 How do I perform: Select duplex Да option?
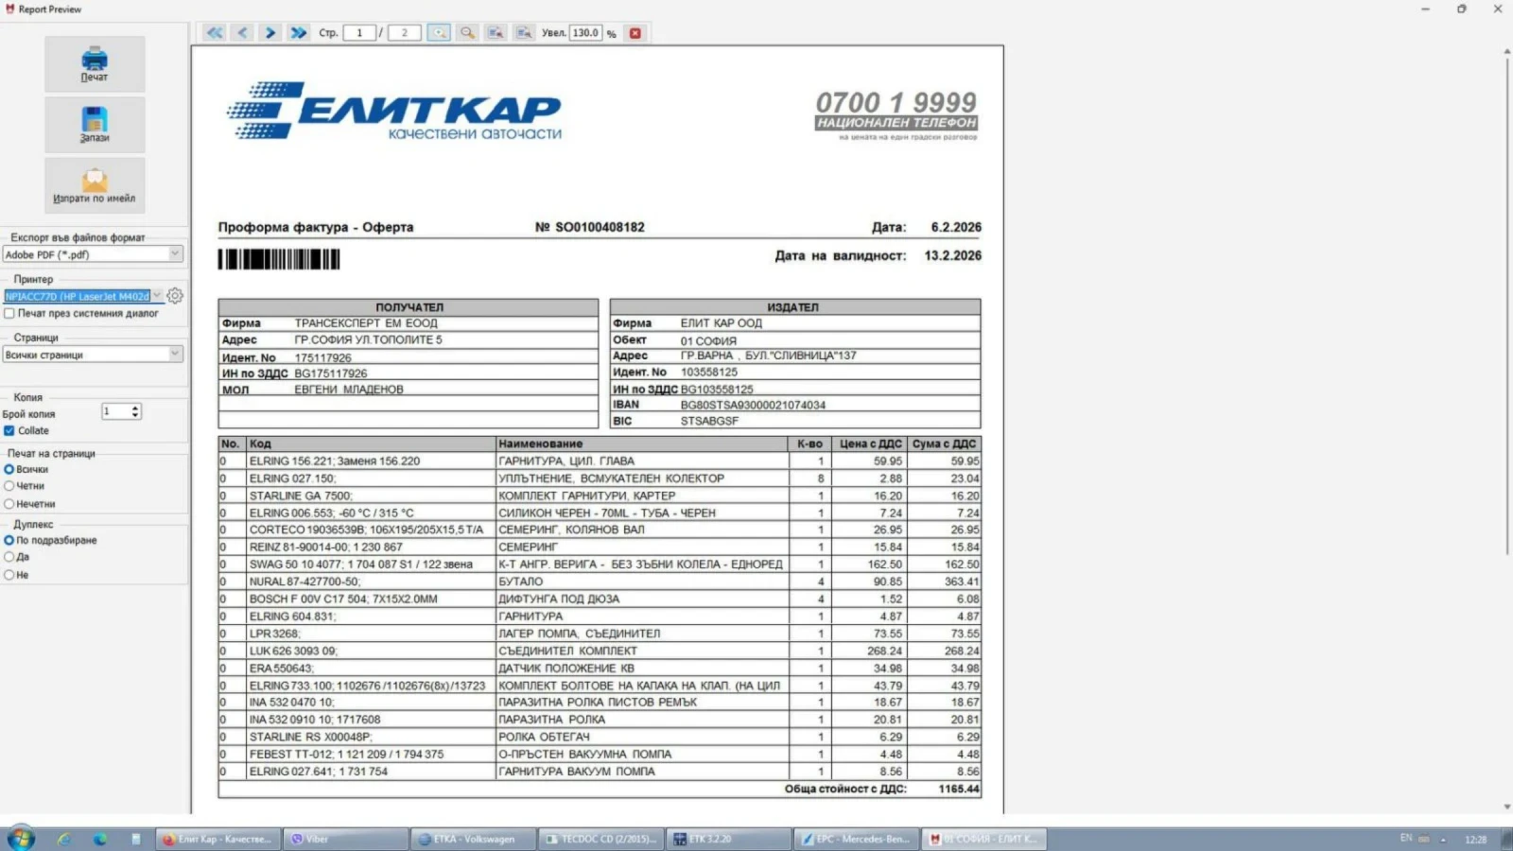pyautogui.click(x=9, y=558)
